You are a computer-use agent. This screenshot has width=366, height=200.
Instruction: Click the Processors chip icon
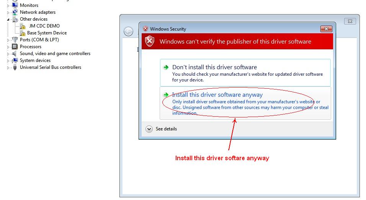tap(15, 47)
